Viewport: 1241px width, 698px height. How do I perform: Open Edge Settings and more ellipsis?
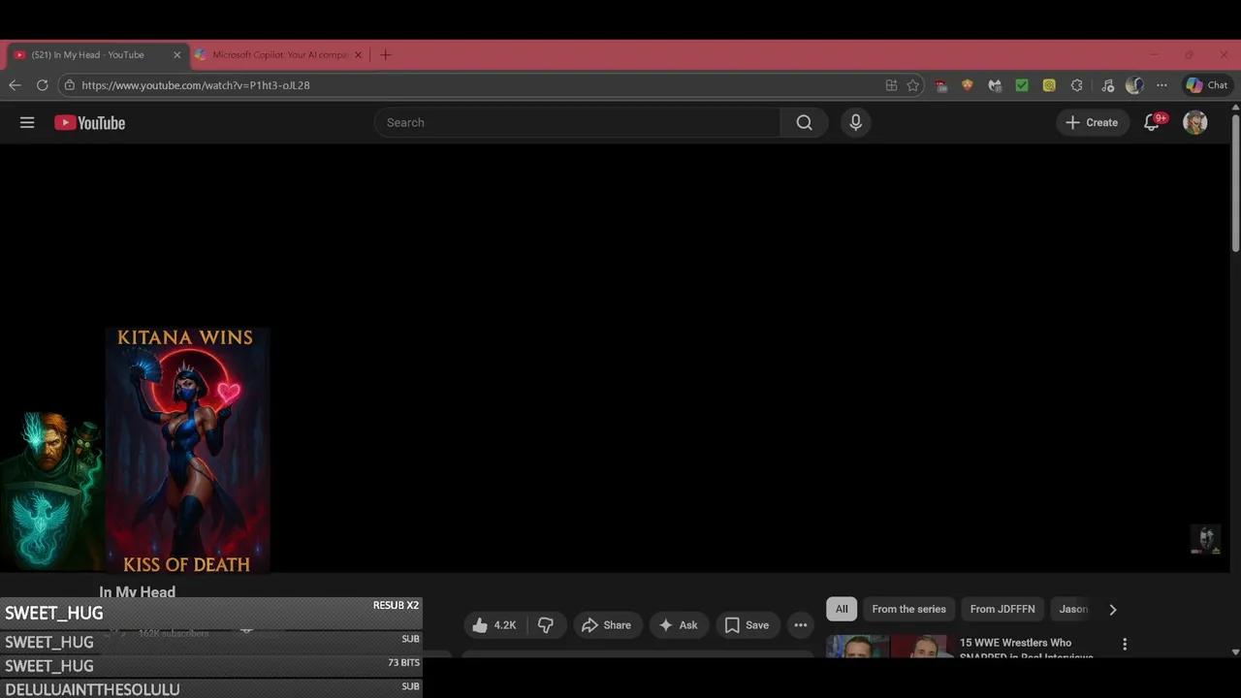point(1161,85)
